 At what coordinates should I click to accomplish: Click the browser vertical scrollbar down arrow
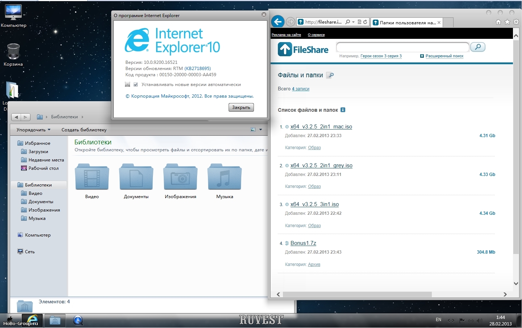click(x=516, y=283)
